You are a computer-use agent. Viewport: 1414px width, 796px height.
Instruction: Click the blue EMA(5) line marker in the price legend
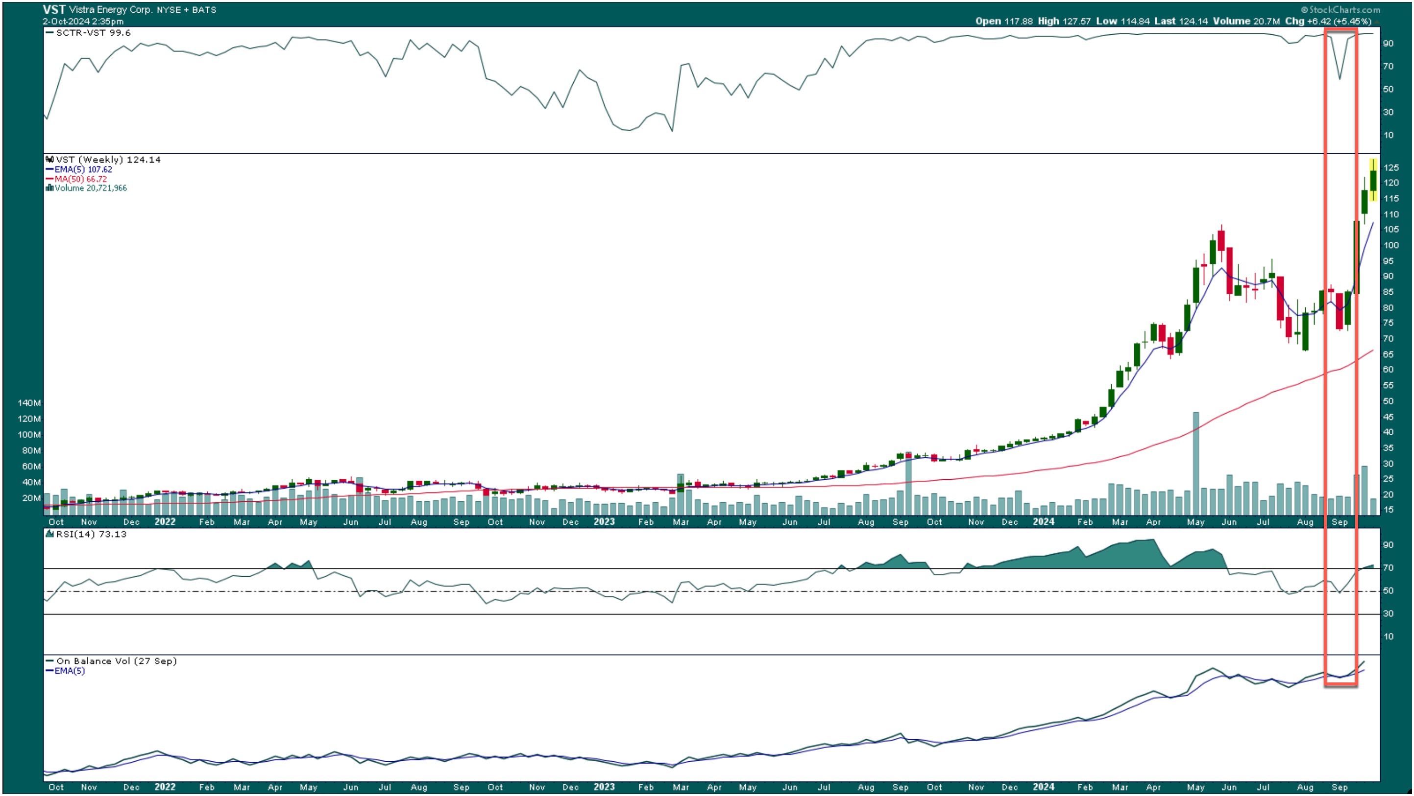(49, 169)
